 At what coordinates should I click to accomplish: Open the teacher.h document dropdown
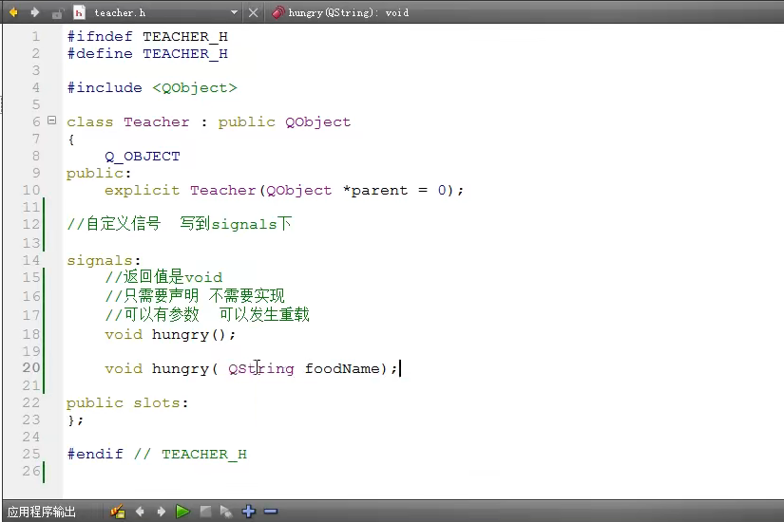[234, 12]
